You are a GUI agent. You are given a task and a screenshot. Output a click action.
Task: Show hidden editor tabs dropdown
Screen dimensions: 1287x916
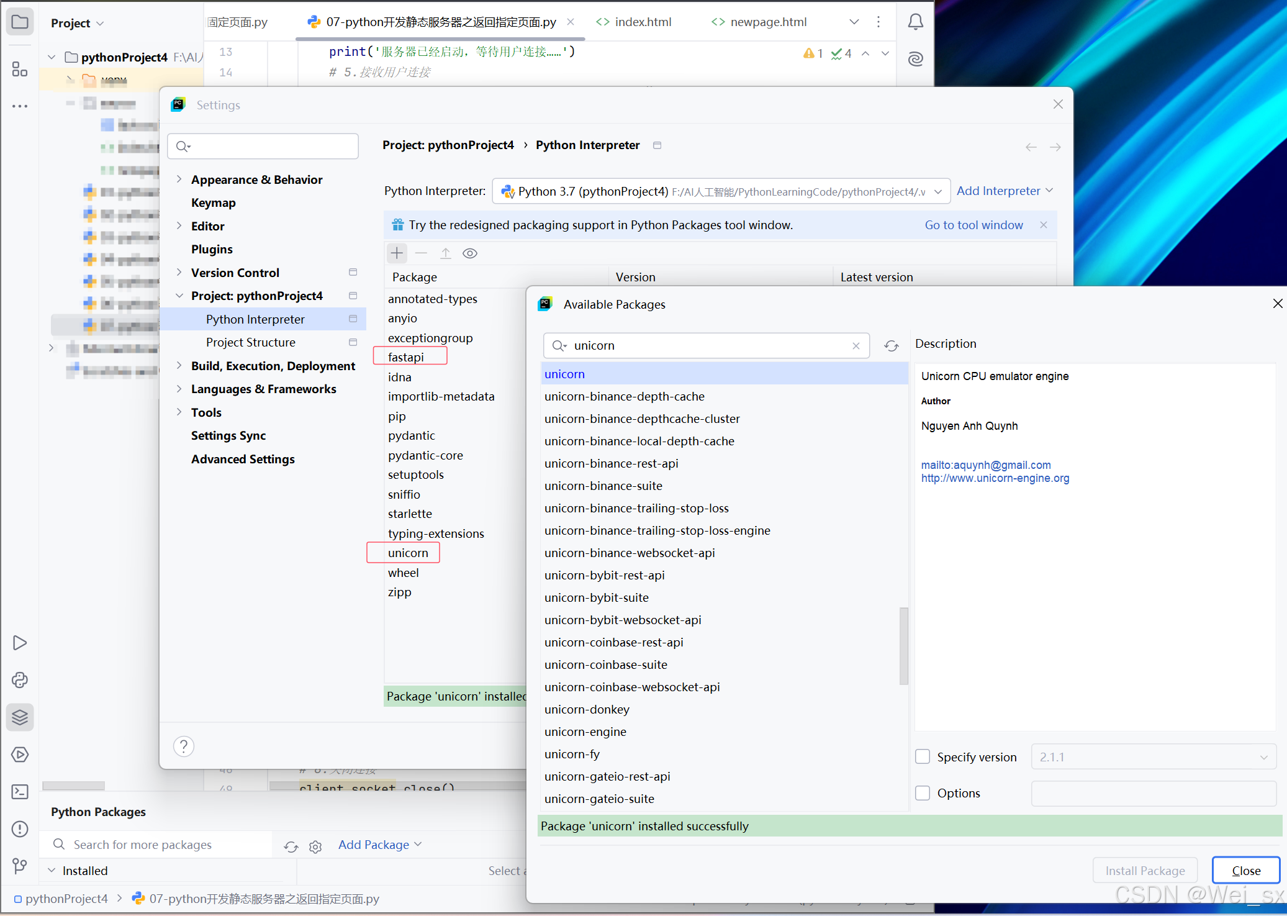pyautogui.click(x=854, y=22)
